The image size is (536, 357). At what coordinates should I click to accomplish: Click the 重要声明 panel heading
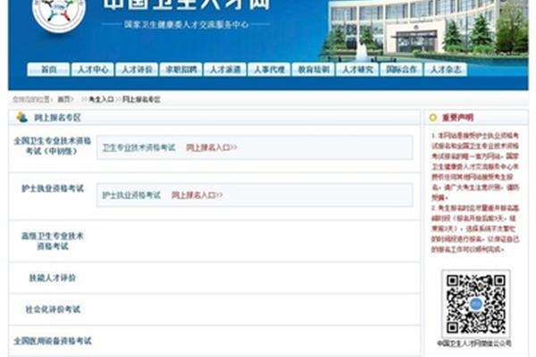pyautogui.click(x=457, y=118)
